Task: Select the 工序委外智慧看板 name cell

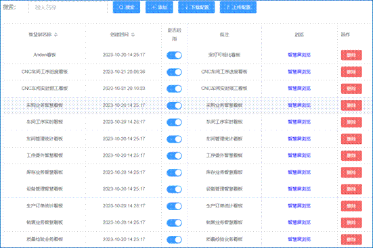Action: [45, 155]
